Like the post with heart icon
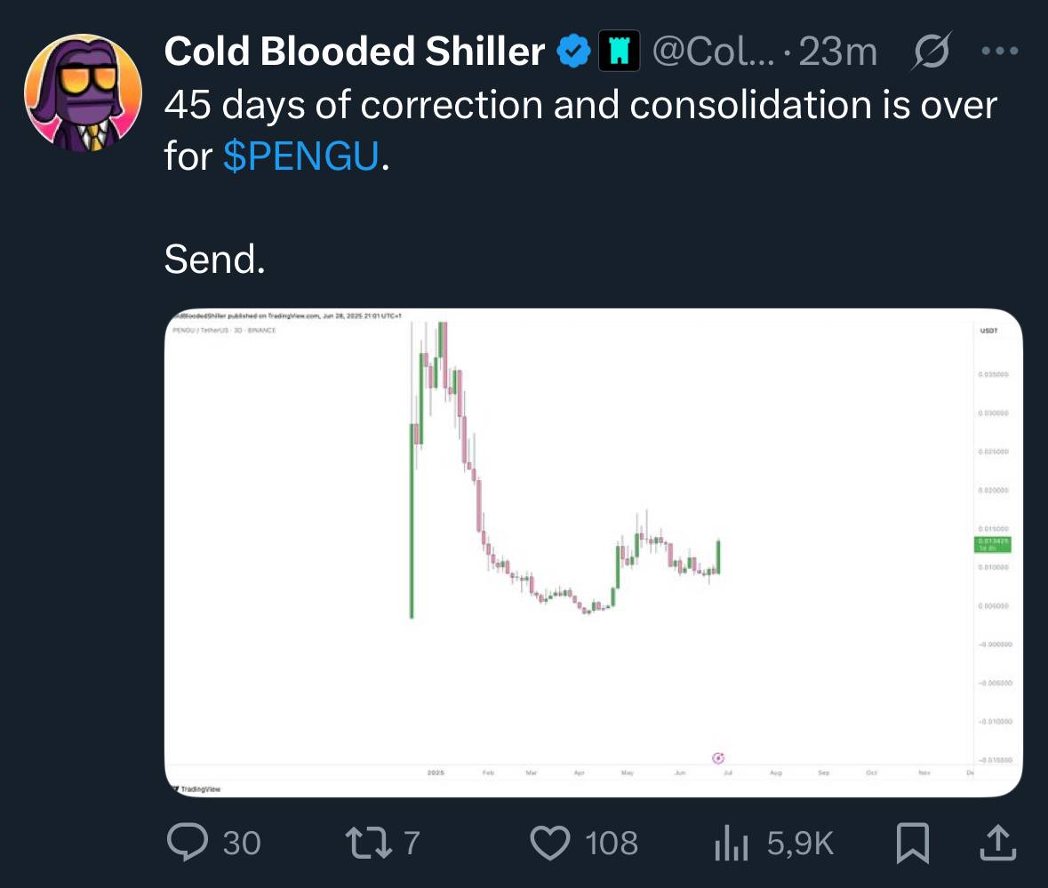This screenshot has height=888, width=1048. [x=550, y=843]
